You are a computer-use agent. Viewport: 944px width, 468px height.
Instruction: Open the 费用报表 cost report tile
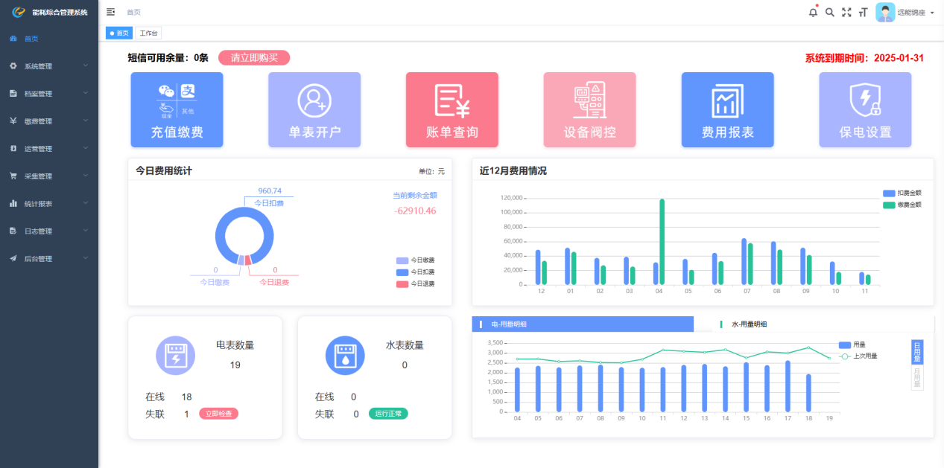click(727, 109)
